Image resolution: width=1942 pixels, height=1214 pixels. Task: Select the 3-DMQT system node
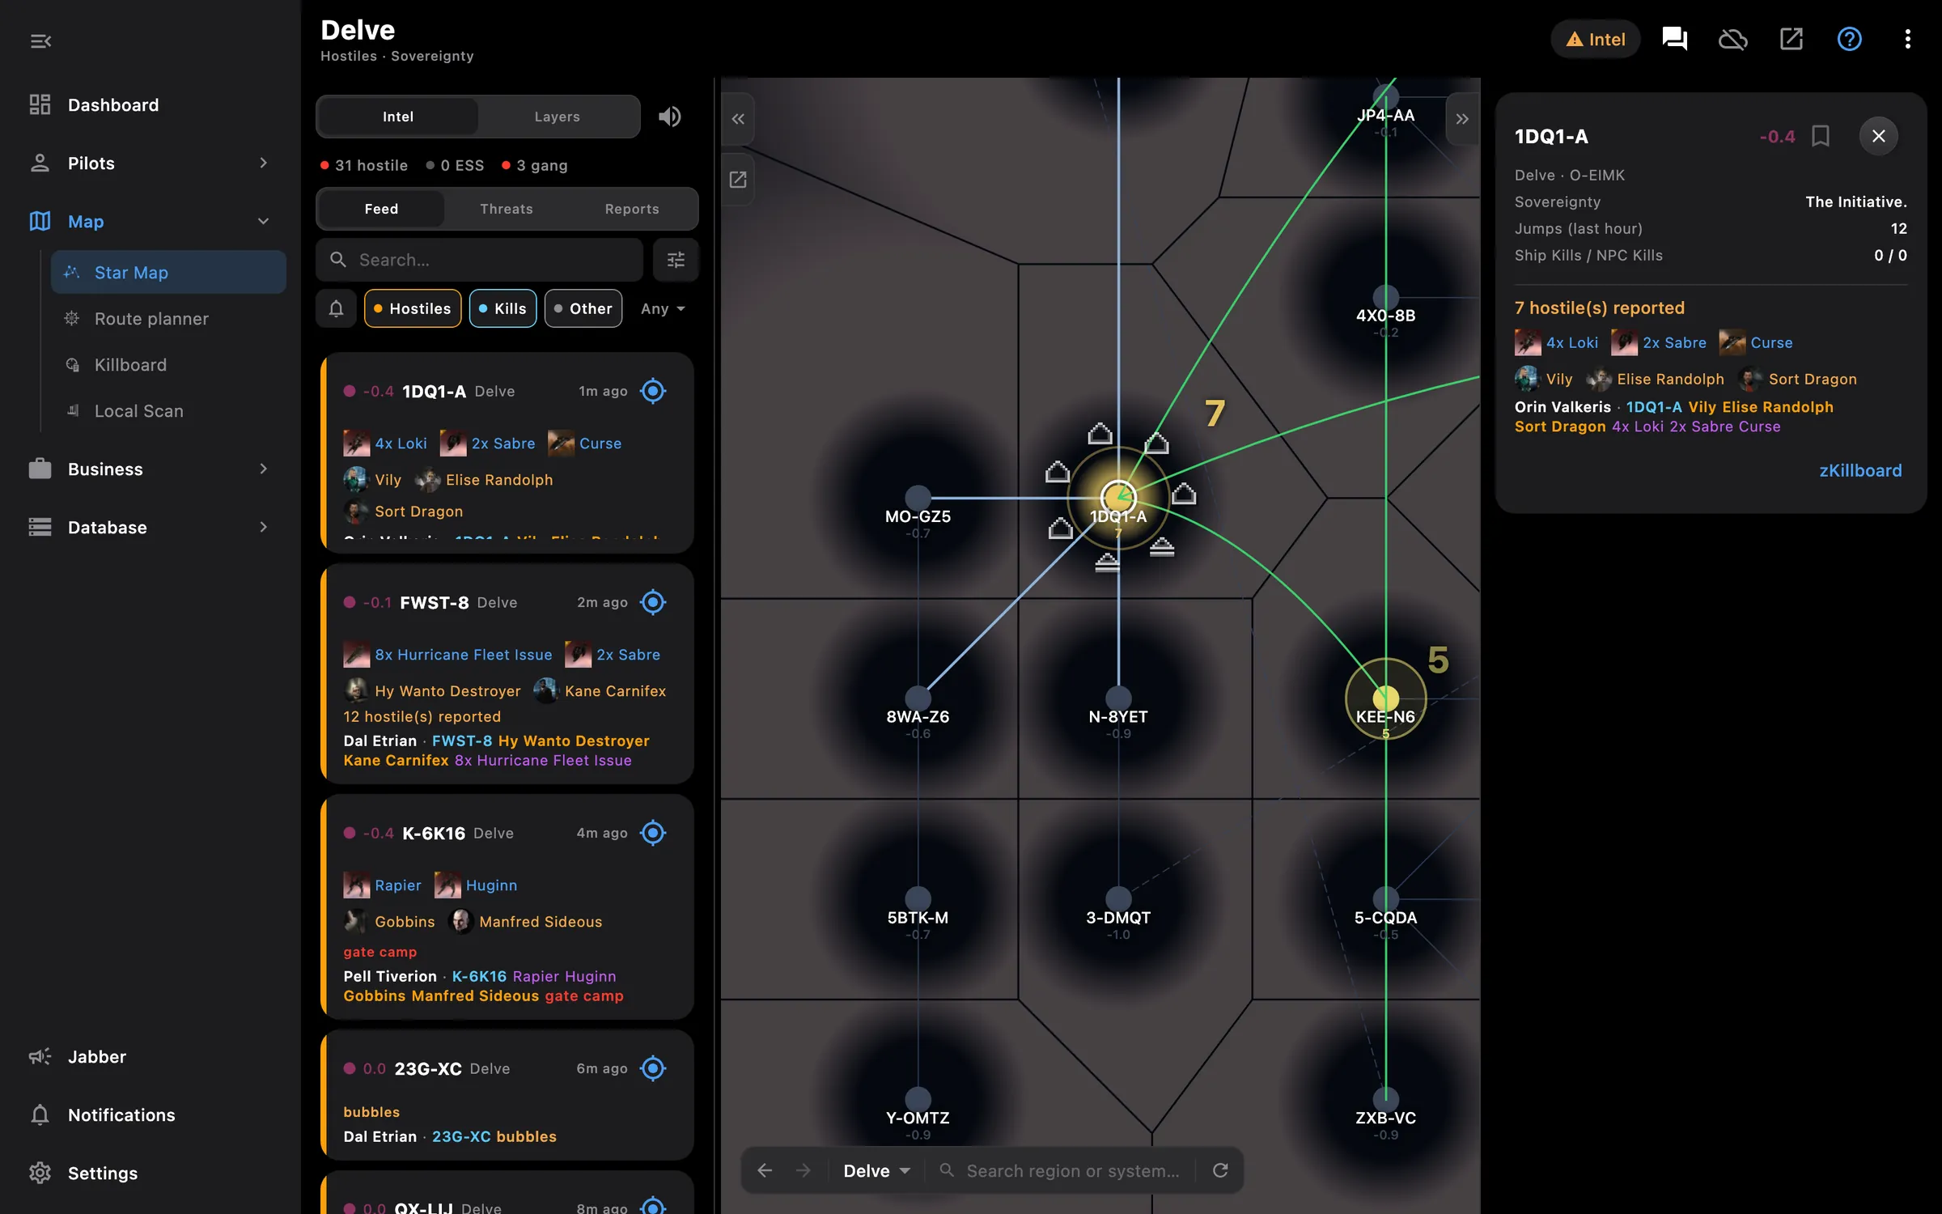(x=1118, y=898)
